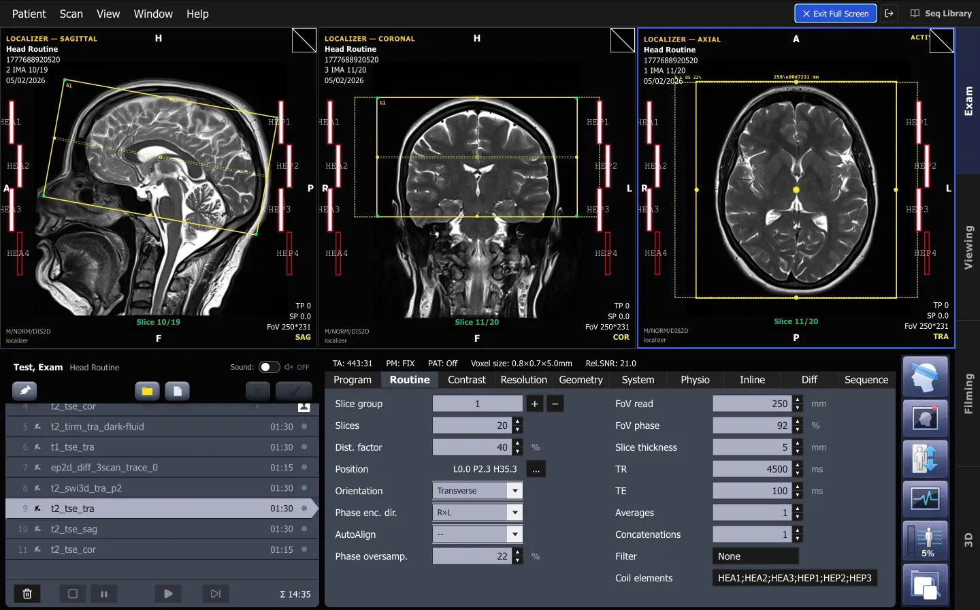980x610 pixels.
Task: Click the trash icon to delete the sequence
Action: tap(27, 594)
